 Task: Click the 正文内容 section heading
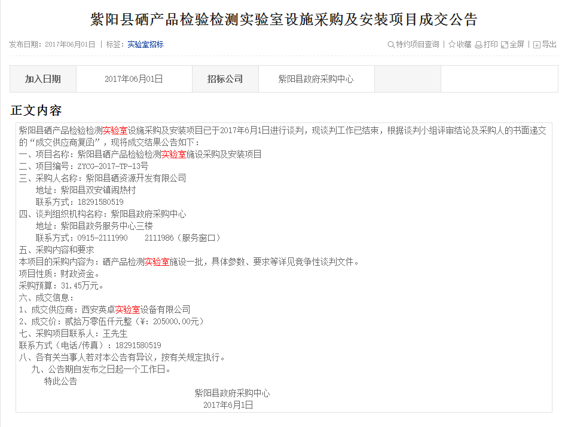click(x=36, y=110)
